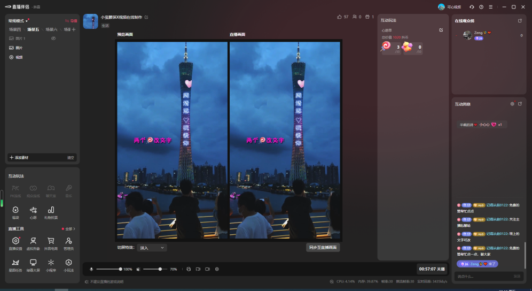Click 不建议直播的游戏说明 notice
This screenshot has height=291, width=532.
[104, 281]
